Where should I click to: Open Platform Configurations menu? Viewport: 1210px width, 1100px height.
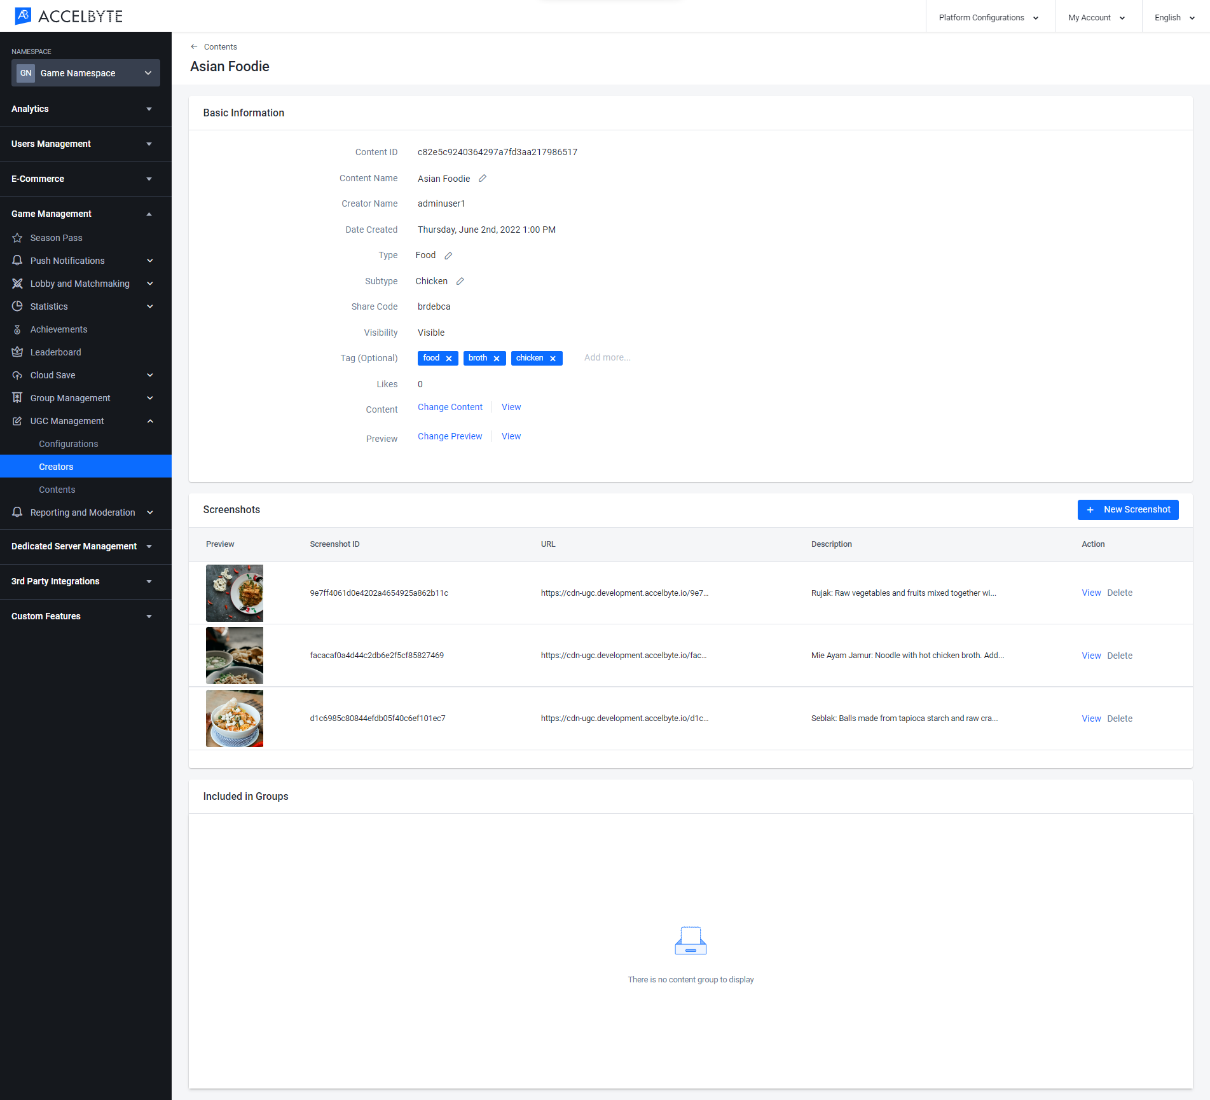pyautogui.click(x=989, y=17)
